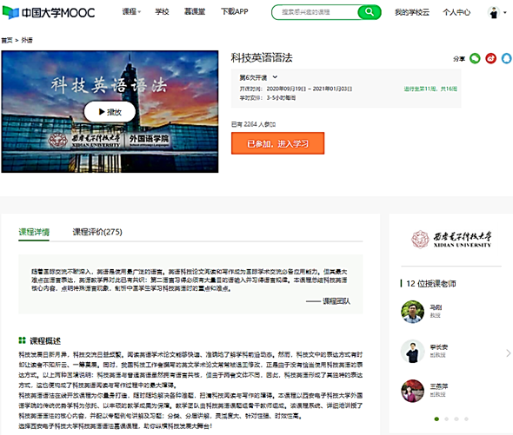The image size is (513, 435).
Task: Expand the 第6次开课 session selector
Action: pyautogui.click(x=258, y=77)
